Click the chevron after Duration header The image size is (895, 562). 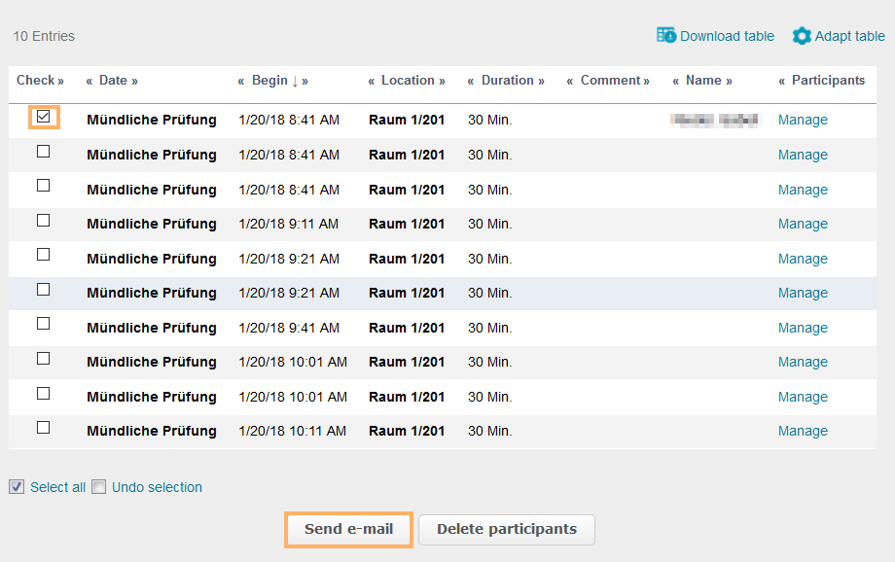[543, 81]
